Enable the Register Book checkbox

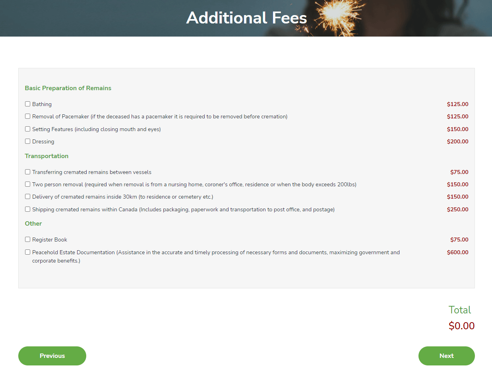point(28,240)
